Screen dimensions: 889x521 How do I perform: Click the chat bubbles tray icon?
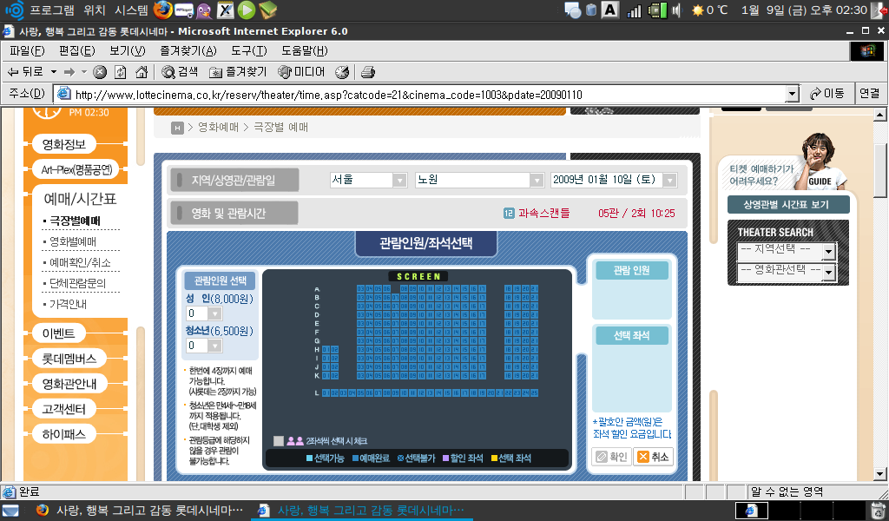[x=573, y=10]
